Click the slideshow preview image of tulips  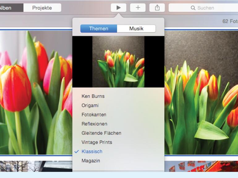click(x=118, y=62)
